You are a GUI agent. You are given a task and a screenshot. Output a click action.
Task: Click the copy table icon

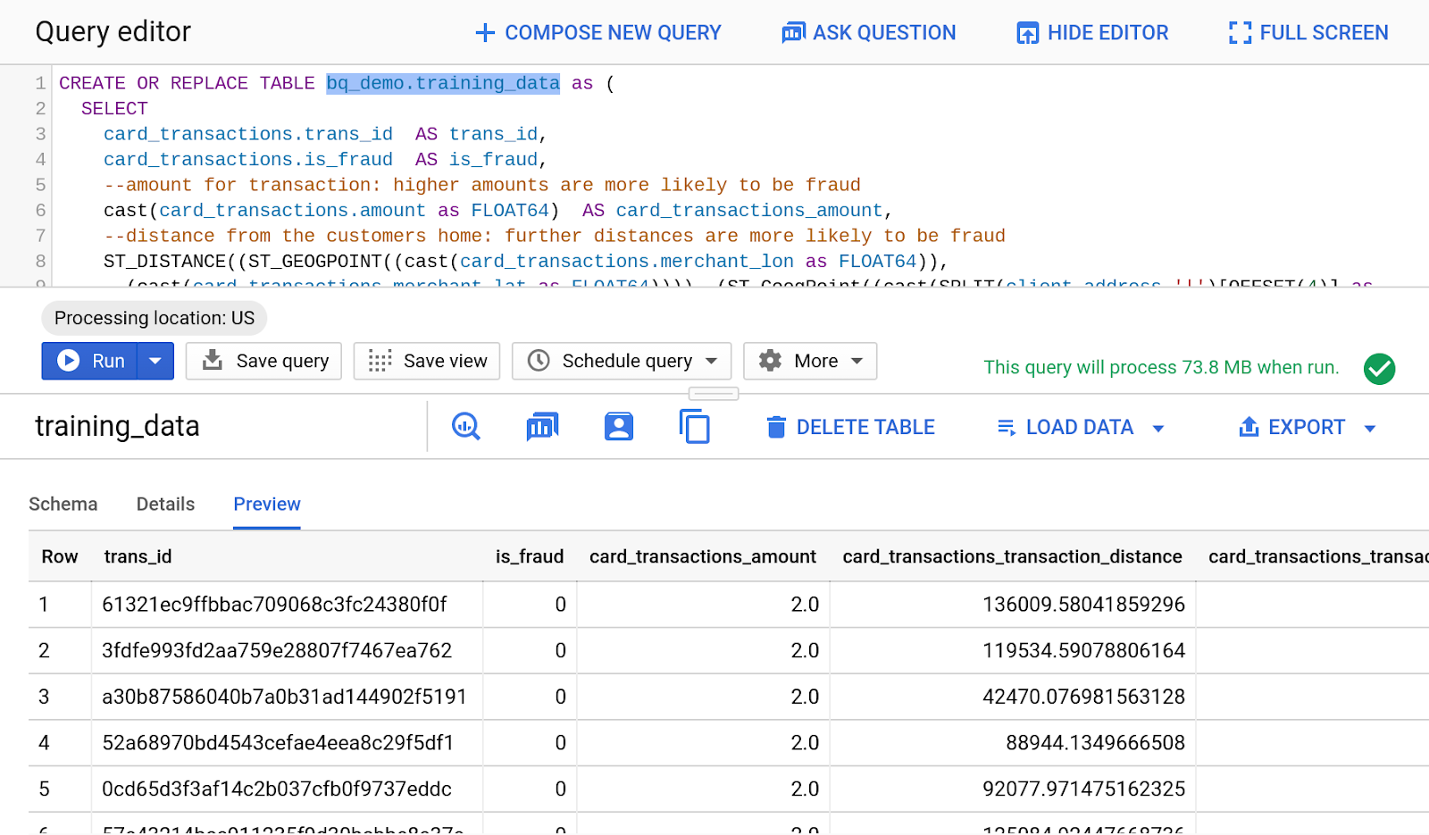(x=694, y=427)
